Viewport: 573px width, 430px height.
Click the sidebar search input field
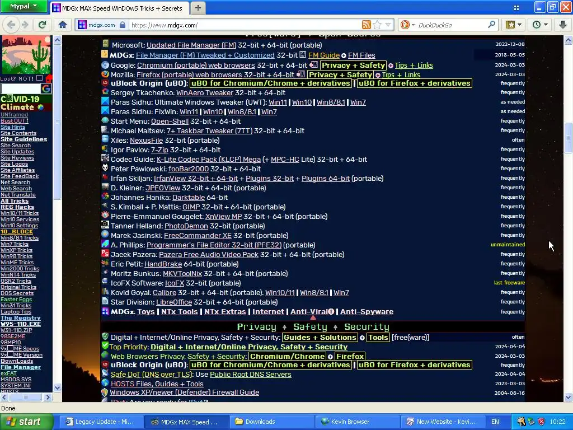21,88
